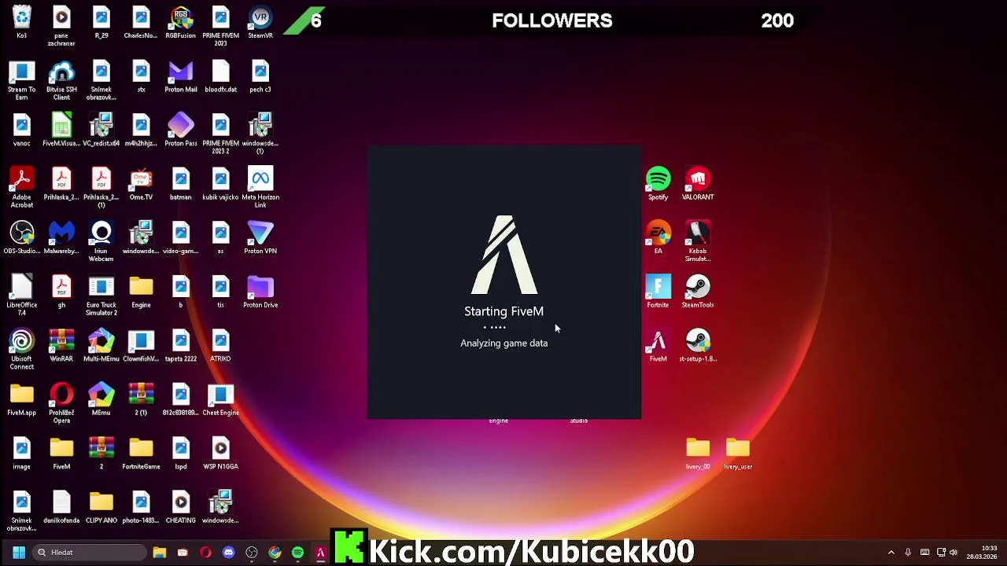Open the Meta Horizon Link shortcut
This screenshot has width=1007, height=566.
tap(260, 188)
